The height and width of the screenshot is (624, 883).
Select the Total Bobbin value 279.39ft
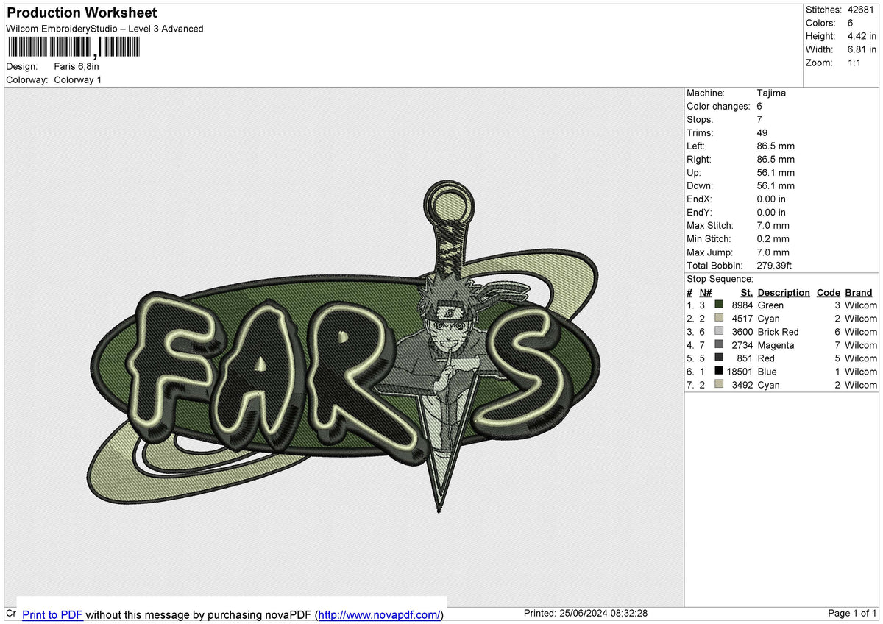(774, 266)
